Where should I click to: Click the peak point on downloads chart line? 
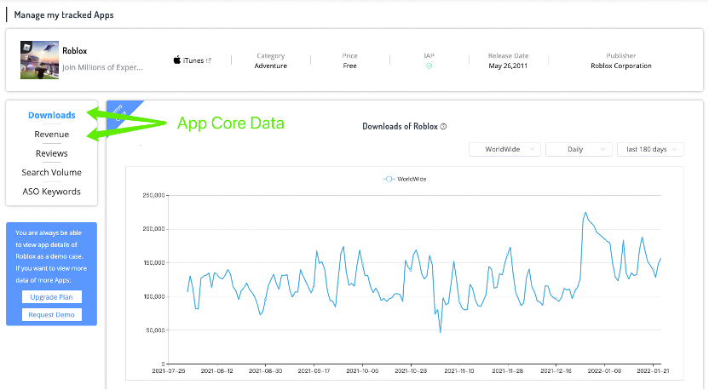click(585, 213)
